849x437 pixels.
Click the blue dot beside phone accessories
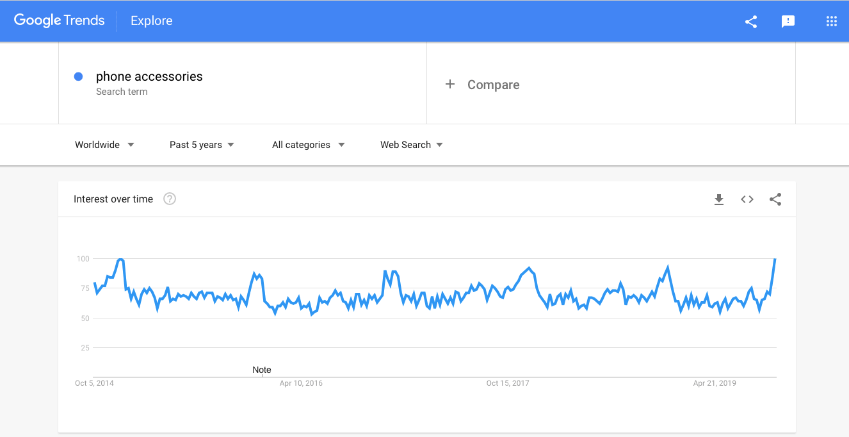click(x=79, y=77)
